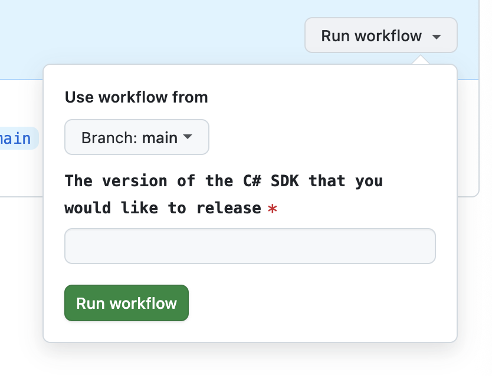Open the Run workflow dropdown at top
Screen dimensions: 492x376
pyautogui.click(x=380, y=35)
